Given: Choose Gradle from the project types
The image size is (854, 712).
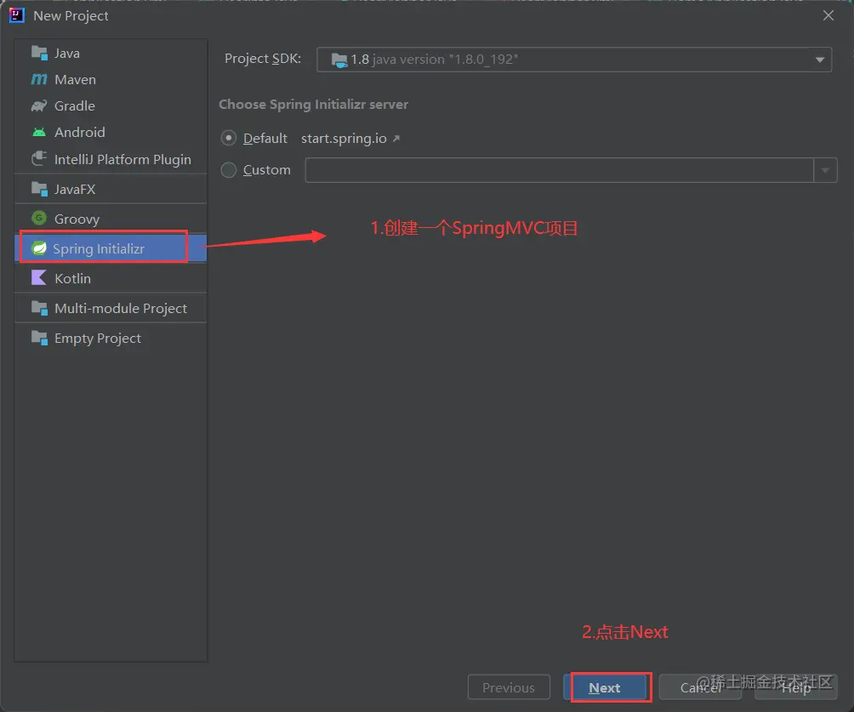Looking at the screenshot, I should [x=111, y=105].
